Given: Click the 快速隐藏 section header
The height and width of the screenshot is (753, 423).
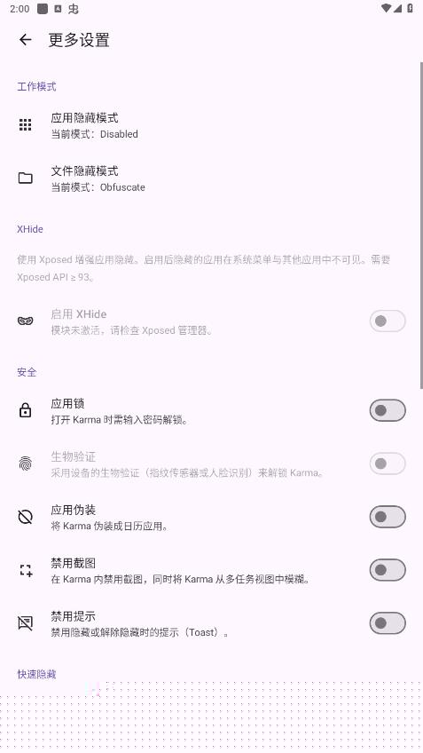Looking at the screenshot, I should coord(36,674).
